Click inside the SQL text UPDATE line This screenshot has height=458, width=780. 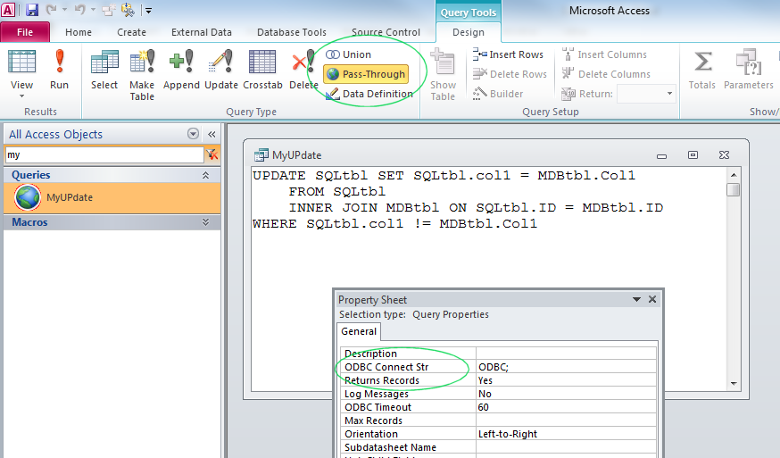coord(444,175)
